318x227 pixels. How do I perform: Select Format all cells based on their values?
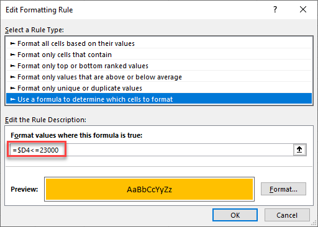click(x=159, y=43)
